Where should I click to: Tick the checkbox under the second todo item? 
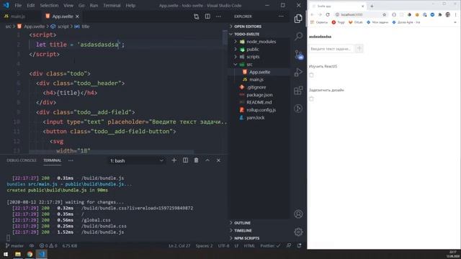coord(311,99)
